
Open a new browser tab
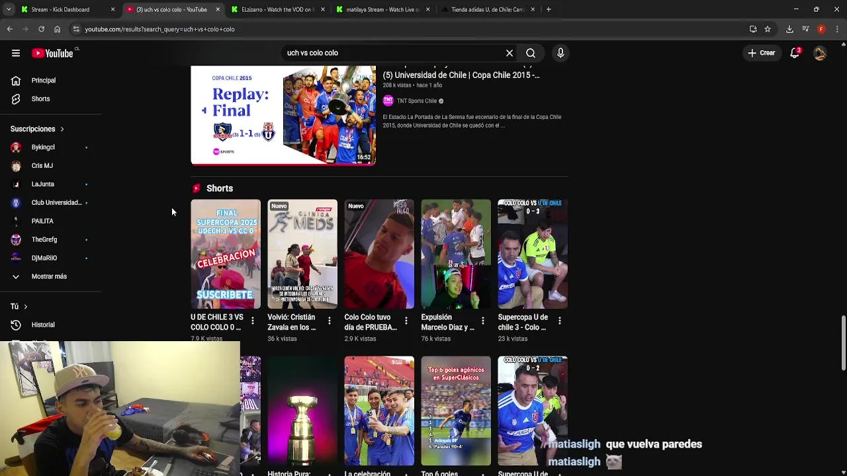[549, 9]
